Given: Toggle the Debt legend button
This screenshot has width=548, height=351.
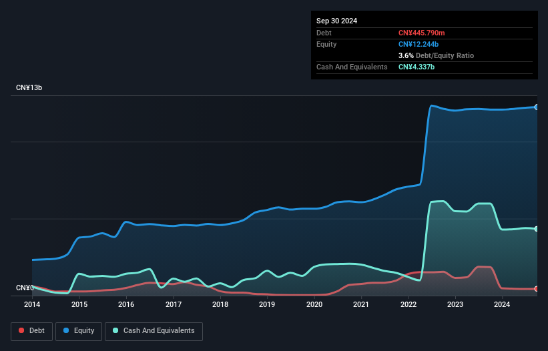Looking at the screenshot, I should (32, 331).
